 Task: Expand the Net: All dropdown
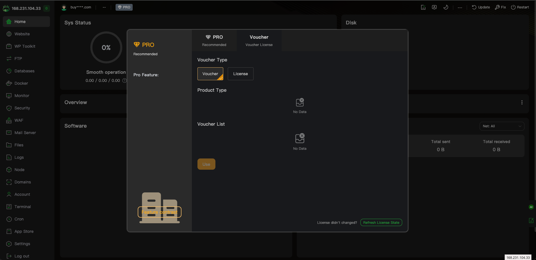(502, 126)
